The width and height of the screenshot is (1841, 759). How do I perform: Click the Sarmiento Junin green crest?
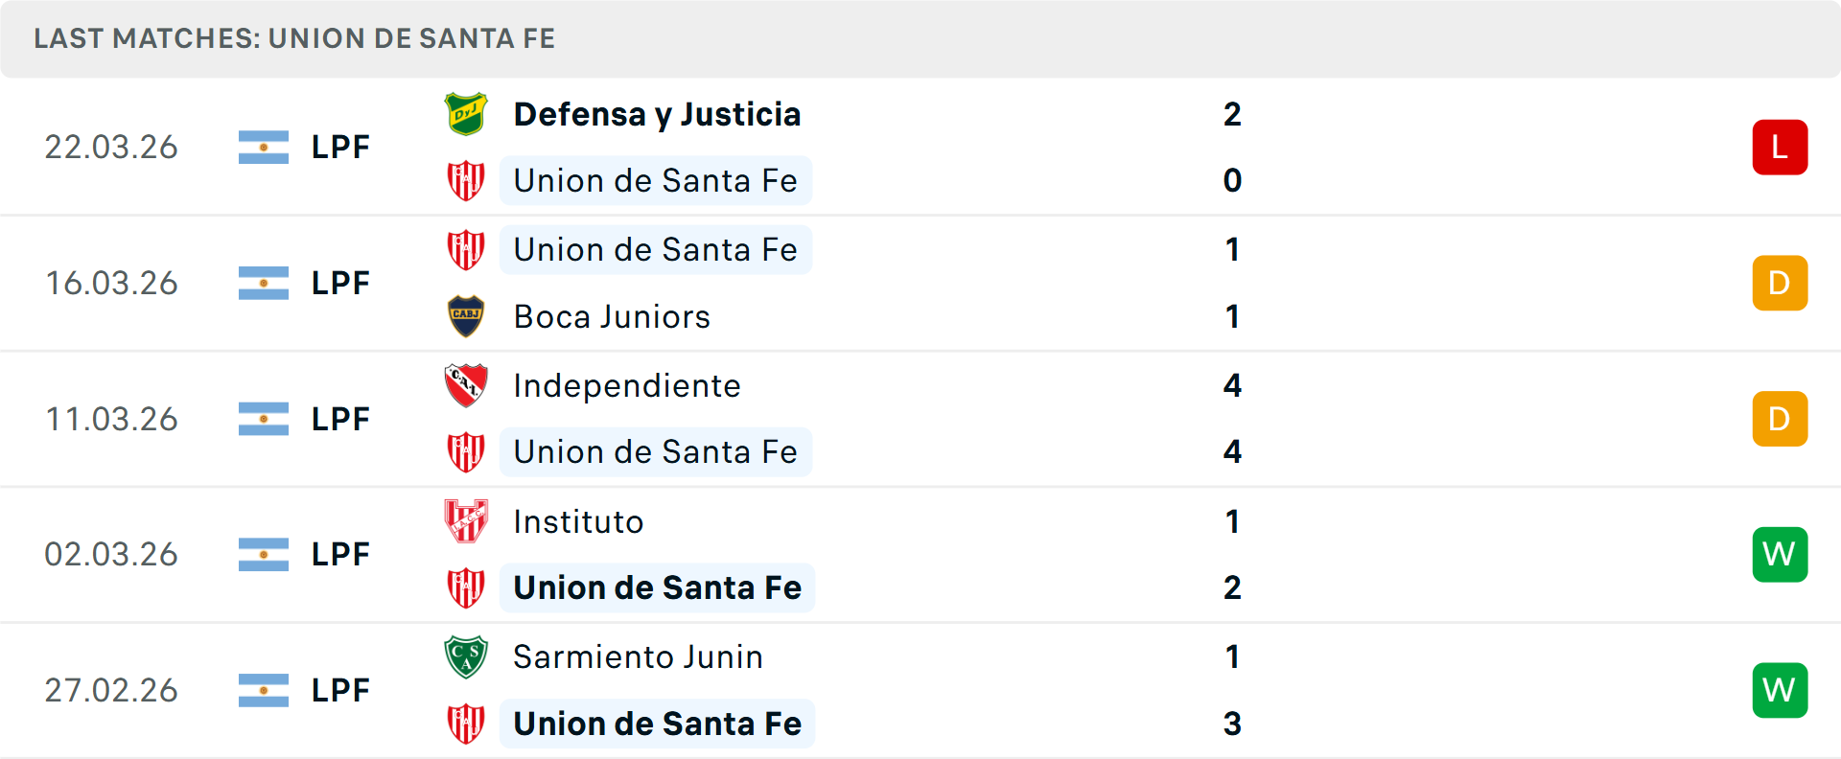[466, 657]
